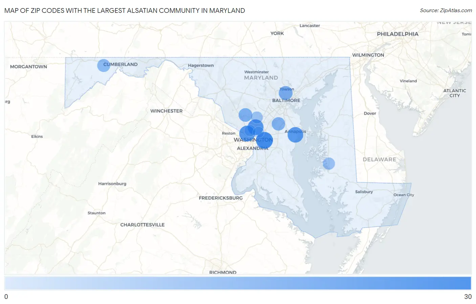This screenshot has height=304, width=476.
Task: Click the Elkins town label
Action: [x=37, y=137]
